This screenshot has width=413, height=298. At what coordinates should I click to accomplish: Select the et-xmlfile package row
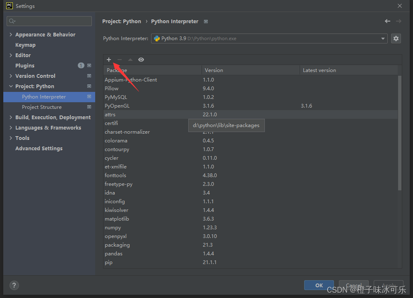[250, 166]
